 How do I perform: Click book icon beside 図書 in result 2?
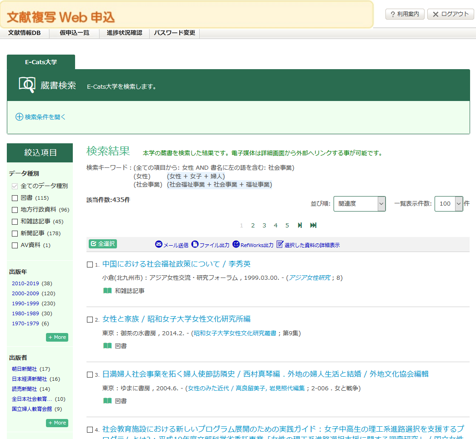click(x=107, y=346)
